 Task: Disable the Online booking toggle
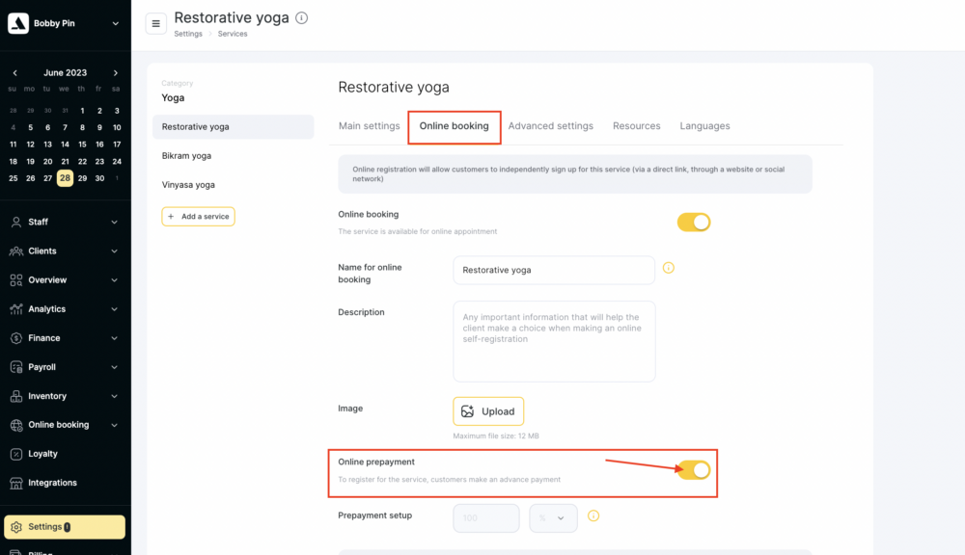(693, 223)
